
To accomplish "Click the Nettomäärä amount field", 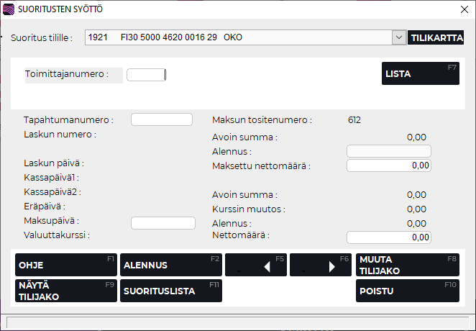I will 388,237.
